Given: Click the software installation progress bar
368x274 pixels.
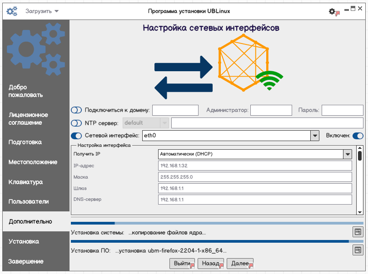Looking at the screenshot, I should click(217, 241).
